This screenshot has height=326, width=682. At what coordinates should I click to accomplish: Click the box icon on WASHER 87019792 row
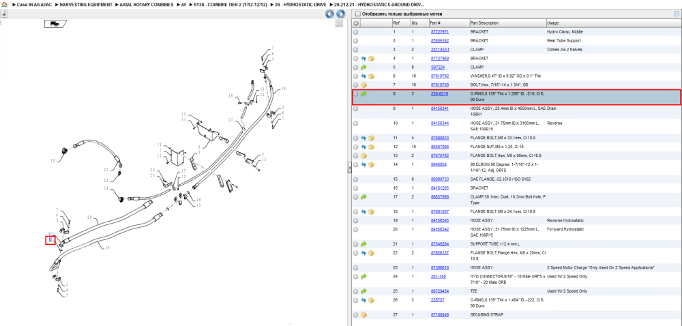coord(371,76)
